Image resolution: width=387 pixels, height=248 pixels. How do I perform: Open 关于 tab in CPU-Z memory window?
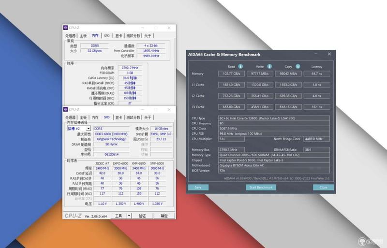(x=148, y=36)
